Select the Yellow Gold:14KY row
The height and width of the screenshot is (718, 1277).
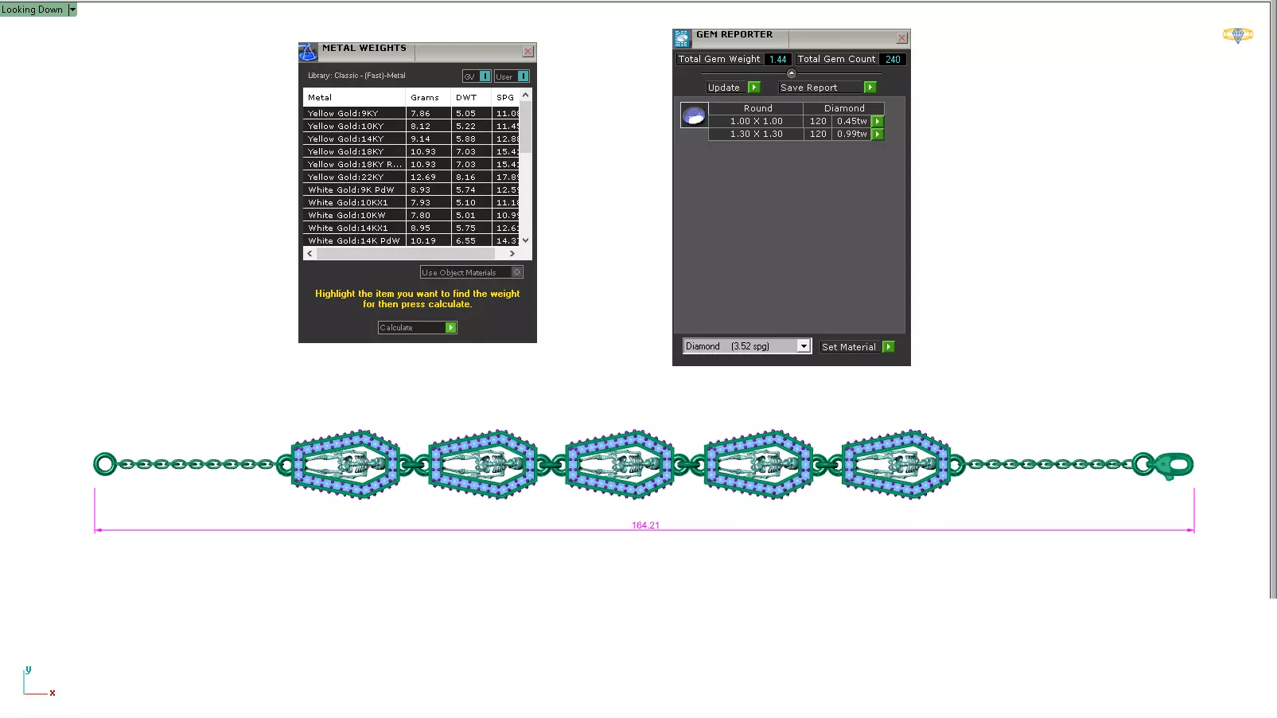[411, 139]
